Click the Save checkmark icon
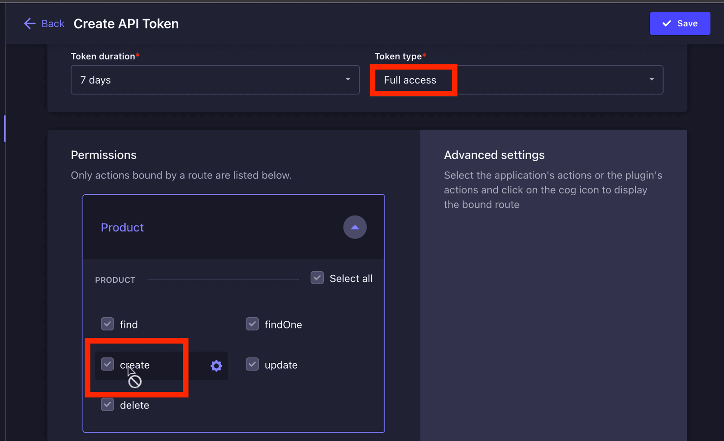 coord(667,23)
